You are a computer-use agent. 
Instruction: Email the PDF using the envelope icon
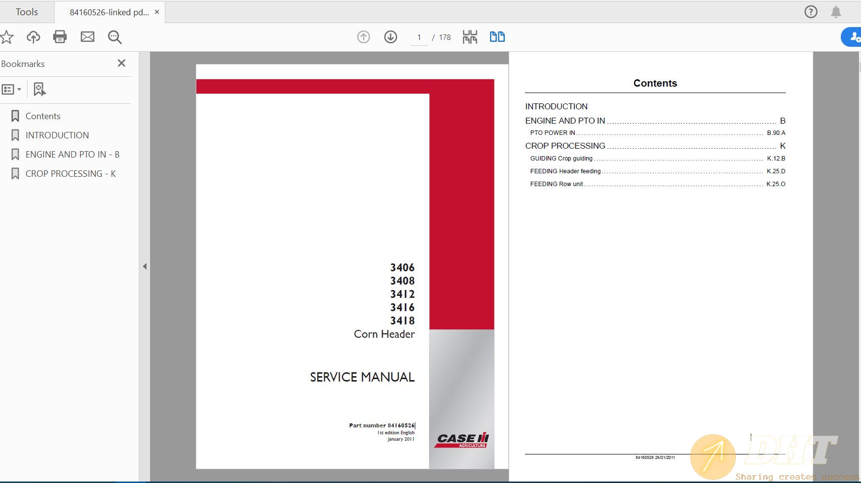(88, 37)
